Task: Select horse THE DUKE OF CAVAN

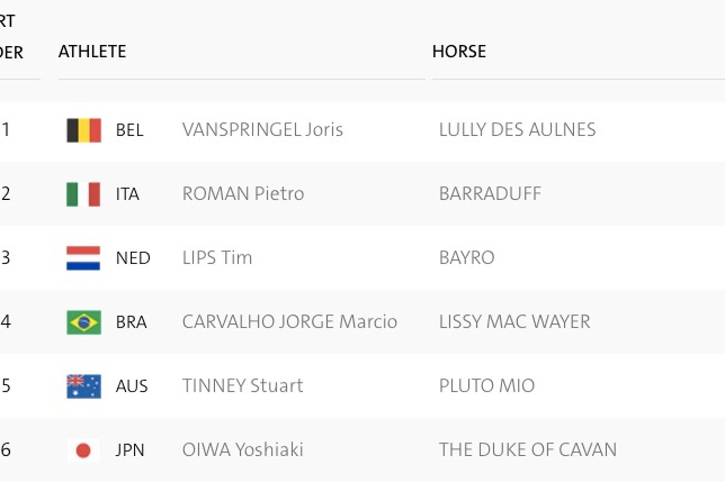Action: [x=528, y=450]
